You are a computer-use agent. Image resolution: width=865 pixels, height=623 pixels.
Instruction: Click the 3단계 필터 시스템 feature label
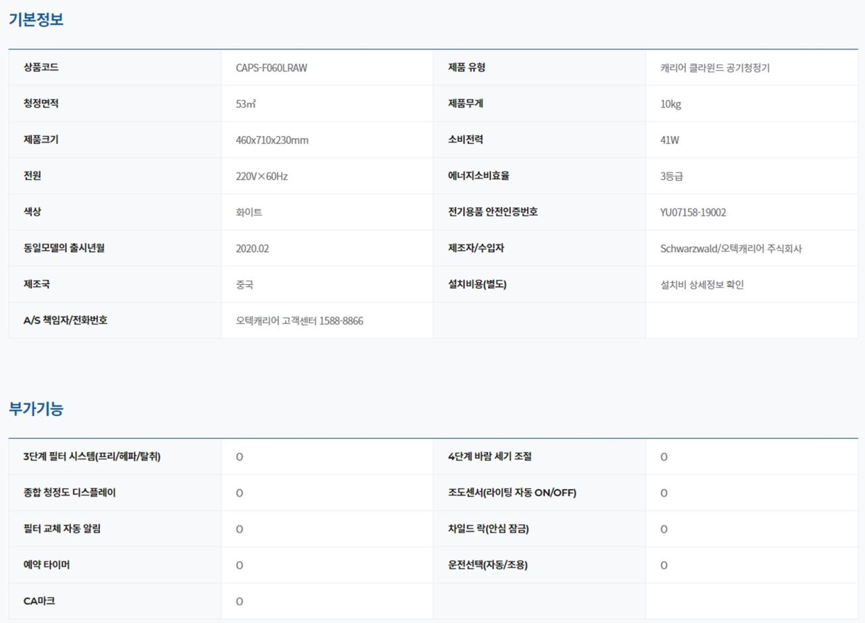[x=92, y=457]
